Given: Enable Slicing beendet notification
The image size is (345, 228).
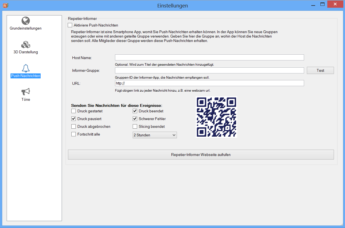Looking at the screenshot, I should coord(135,127).
